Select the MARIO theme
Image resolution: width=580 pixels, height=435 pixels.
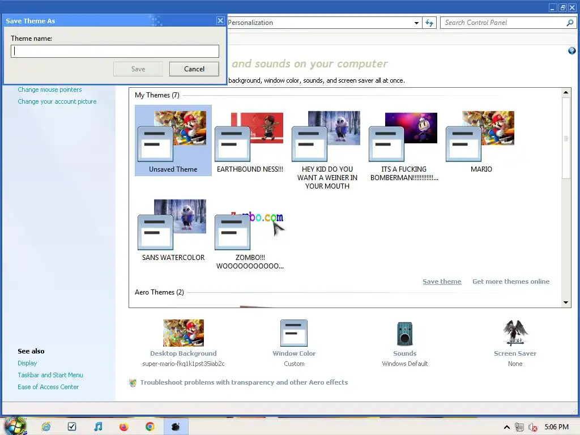pyautogui.click(x=481, y=140)
